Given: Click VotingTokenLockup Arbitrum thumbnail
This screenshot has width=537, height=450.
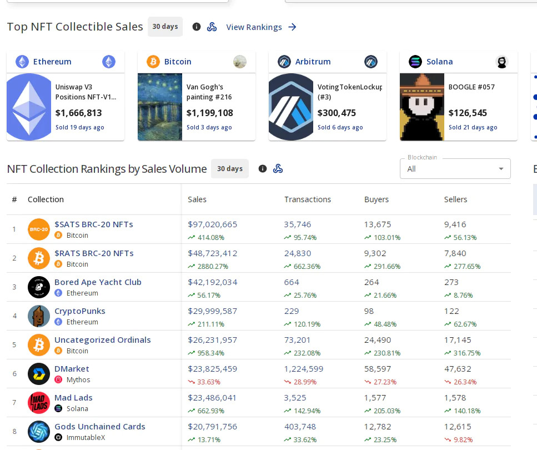Looking at the screenshot, I should point(291,107).
